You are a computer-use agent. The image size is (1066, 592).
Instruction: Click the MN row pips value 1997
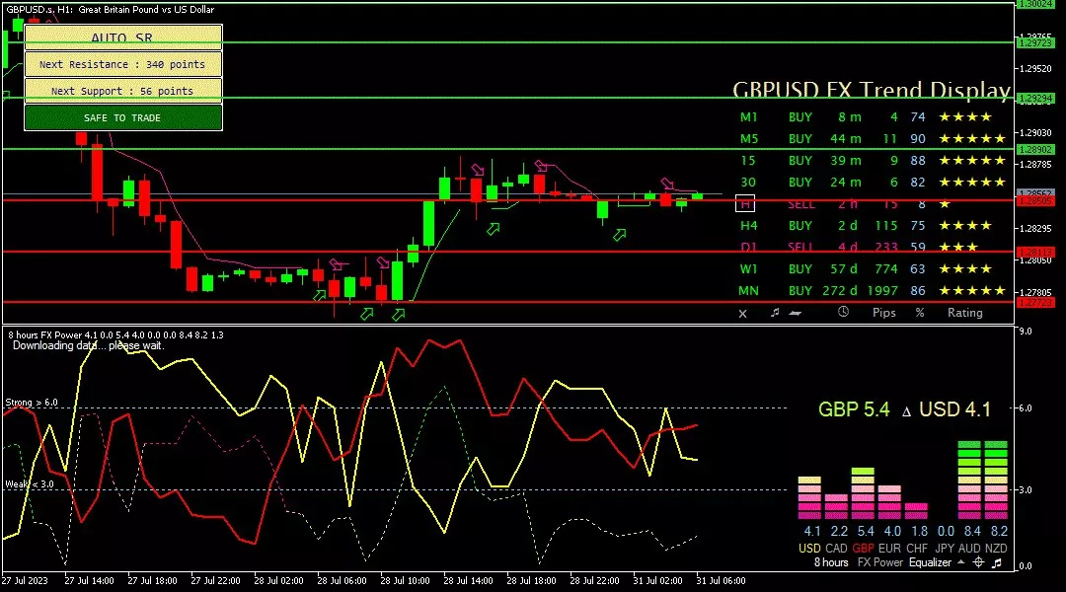tap(882, 291)
